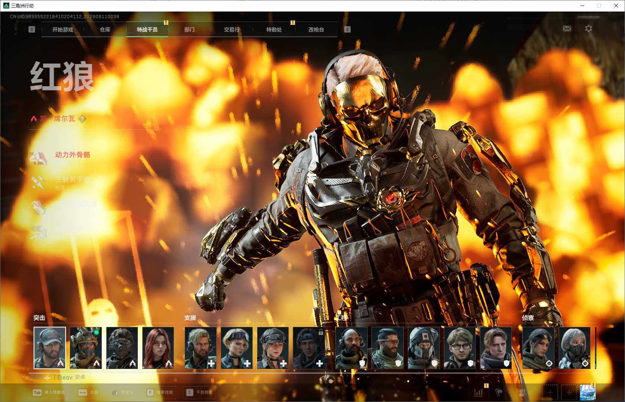Open the 开始游戏 tab
This screenshot has height=402, width=625.
pos(63,30)
